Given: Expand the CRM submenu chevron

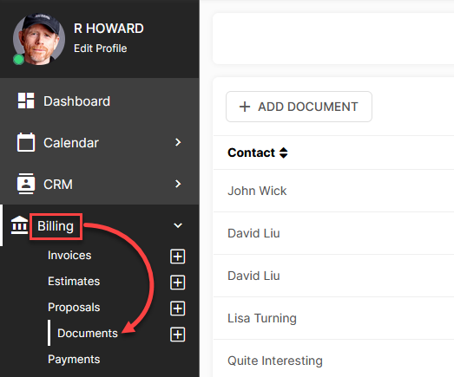Looking at the screenshot, I should click(x=178, y=184).
